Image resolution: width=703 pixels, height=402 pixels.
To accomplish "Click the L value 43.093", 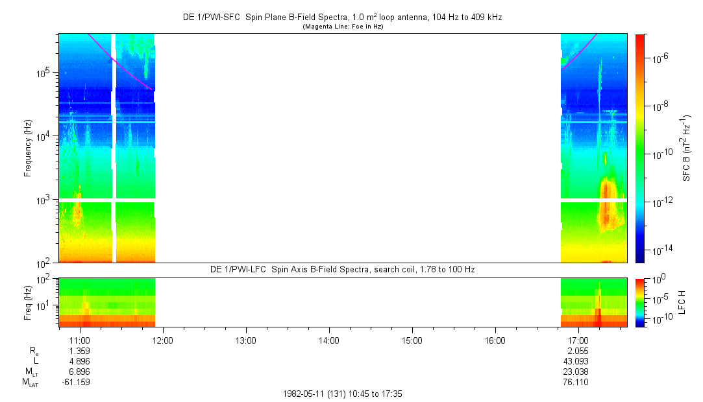I will pos(578,361).
